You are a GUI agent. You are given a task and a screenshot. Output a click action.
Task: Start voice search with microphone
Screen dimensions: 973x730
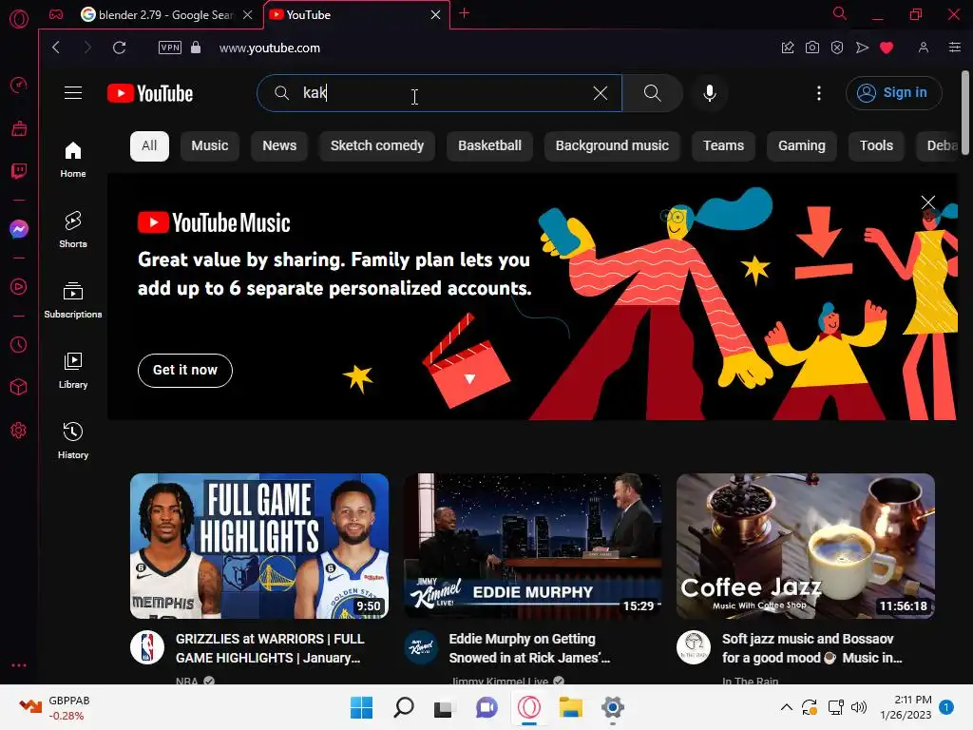pos(709,93)
